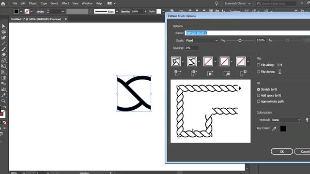Screen dimensions: 310x174
Task: Click the stroke weight stepper arrows
Action: click(x=47, y=12)
